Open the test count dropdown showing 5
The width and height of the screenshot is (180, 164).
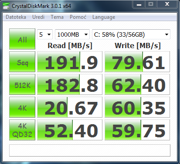tap(45, 35)
